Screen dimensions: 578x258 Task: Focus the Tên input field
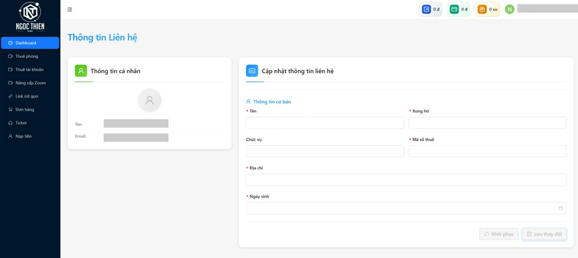point(325,123)
